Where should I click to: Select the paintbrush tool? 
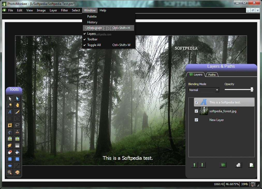pos(17,112)
